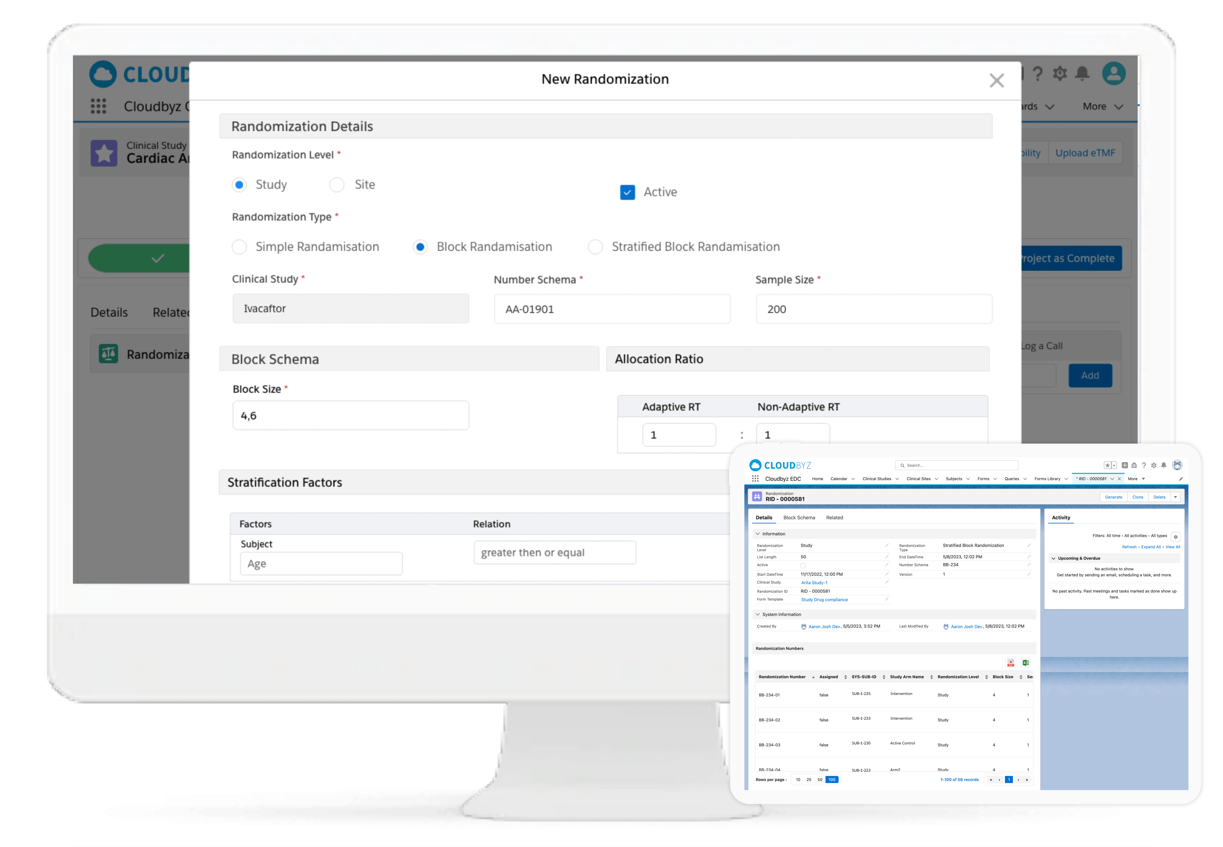The image size is (1223, 847).
Task: Click the help question mark icon on monitor
Action: pos(1038,73)
